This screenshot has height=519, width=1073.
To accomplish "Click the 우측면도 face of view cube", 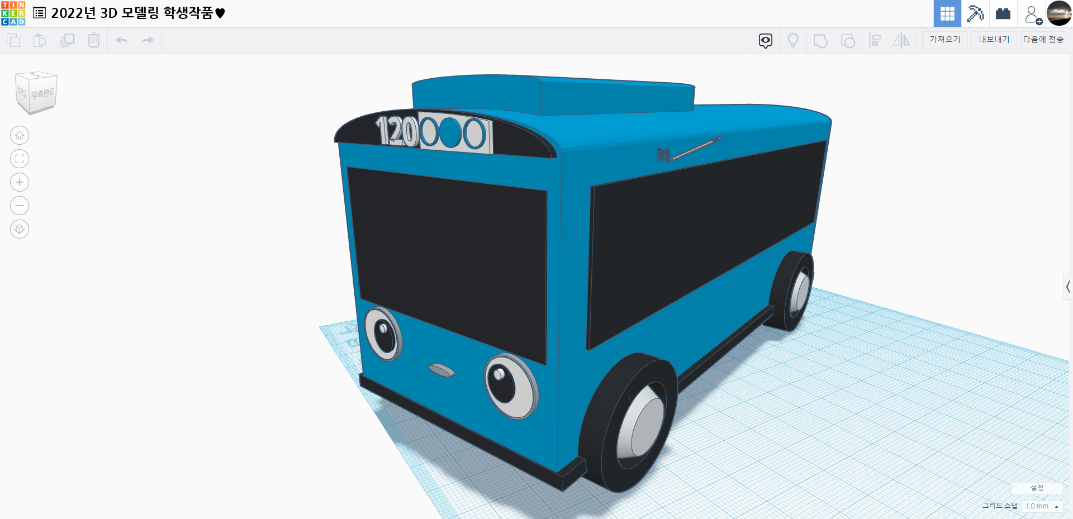I will [43, 93].
